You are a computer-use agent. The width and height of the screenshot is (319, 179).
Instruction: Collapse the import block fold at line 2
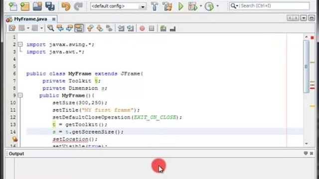click(x=20, y=44)
